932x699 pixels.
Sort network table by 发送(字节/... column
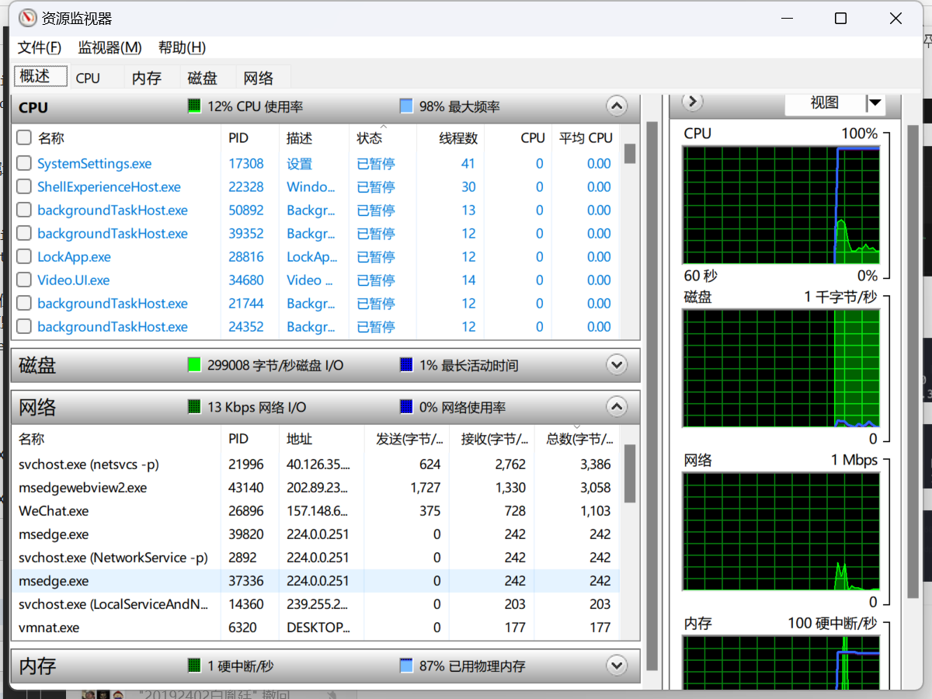pos(407,439)
